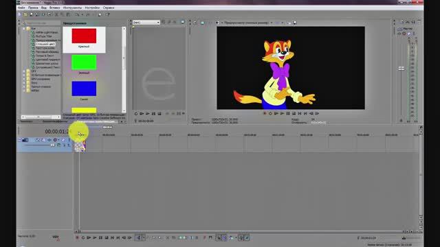The width and height of the screenshot is (440, 247).
Task: Open compositing mode button on track
Action: pyautogui.click(x=58, y=145)
